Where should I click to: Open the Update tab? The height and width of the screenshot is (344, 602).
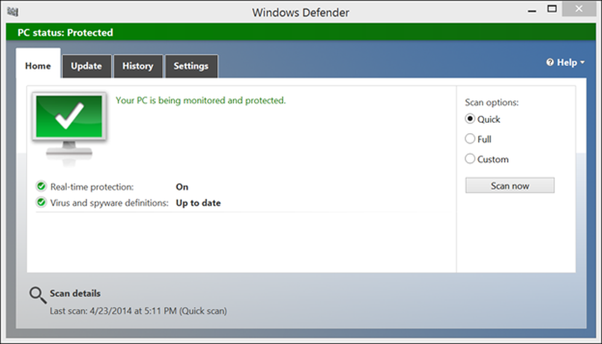(x=86, y=66)
